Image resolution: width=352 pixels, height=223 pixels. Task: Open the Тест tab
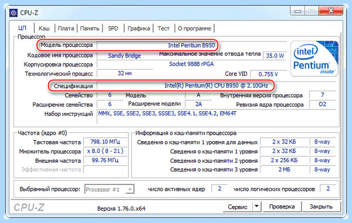(163, 29)
